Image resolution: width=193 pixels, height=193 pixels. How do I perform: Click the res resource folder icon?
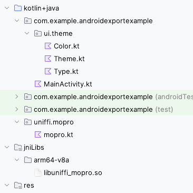(x=18, y=186)
